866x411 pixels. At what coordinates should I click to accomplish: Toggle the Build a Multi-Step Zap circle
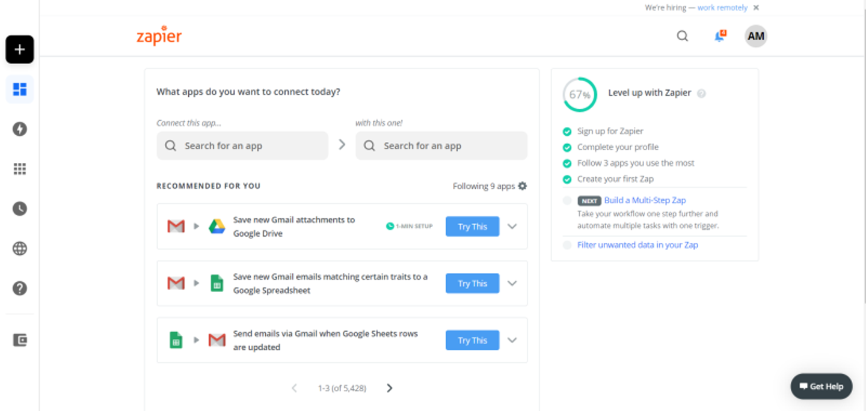point(567,201)
